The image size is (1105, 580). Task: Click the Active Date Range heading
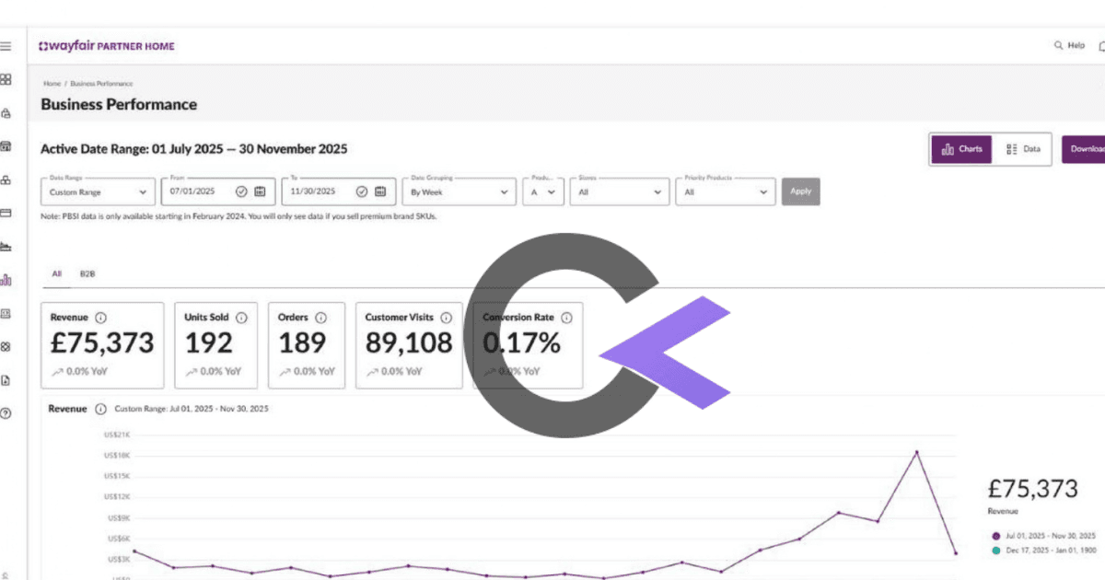coord(194,149)
